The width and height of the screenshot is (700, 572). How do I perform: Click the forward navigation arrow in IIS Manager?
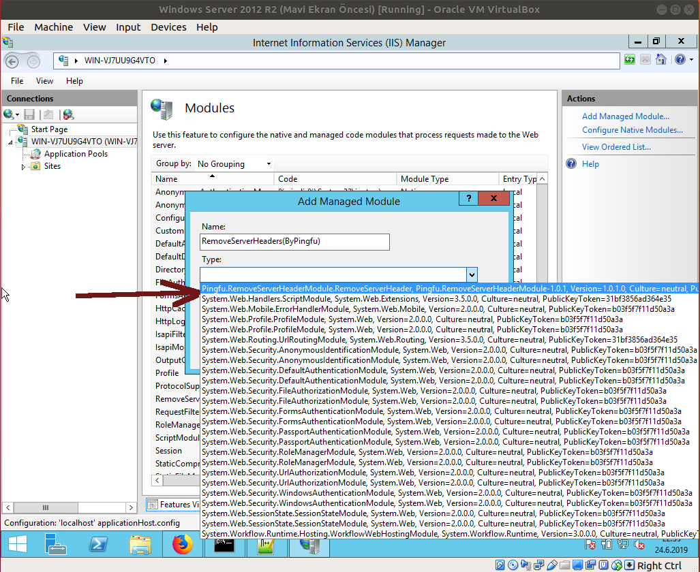pos(33,61)
